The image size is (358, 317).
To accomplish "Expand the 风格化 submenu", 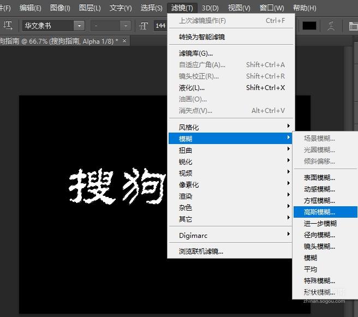I will [230, 127].
